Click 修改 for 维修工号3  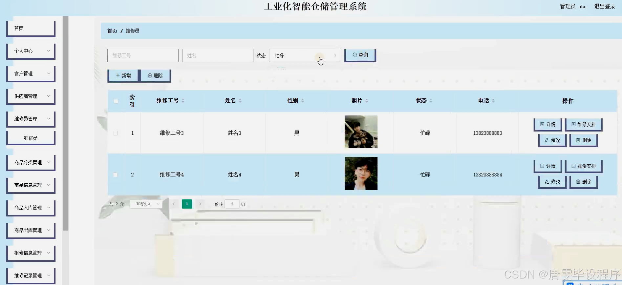552,140
